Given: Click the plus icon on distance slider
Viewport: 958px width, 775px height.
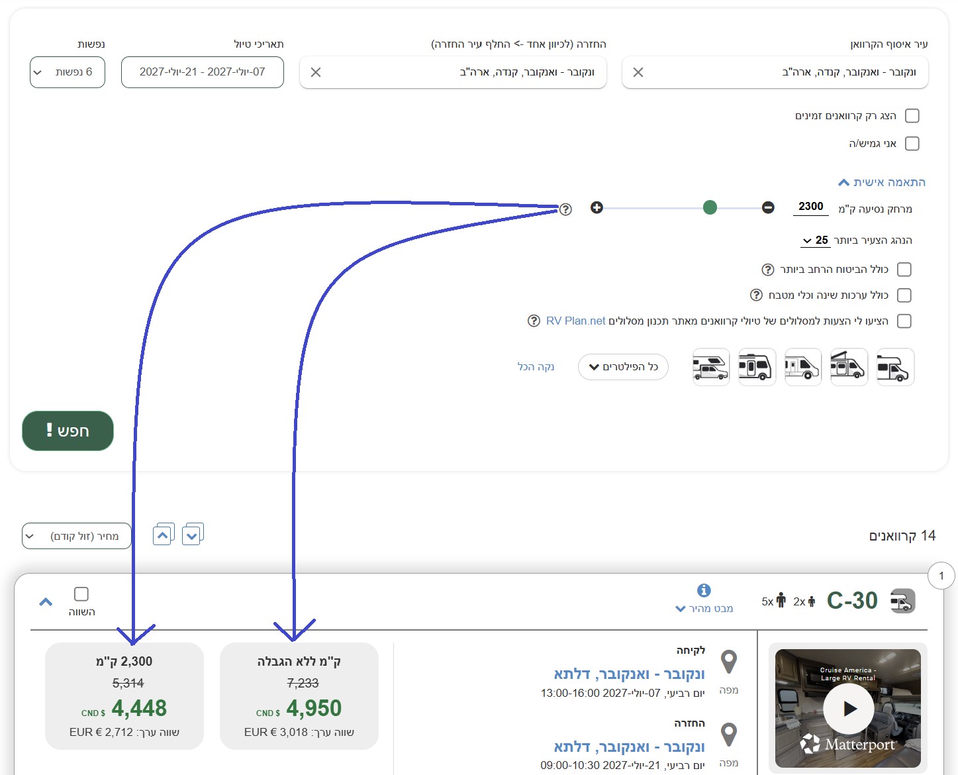Looking at the screenshot, I should point(597,208).
